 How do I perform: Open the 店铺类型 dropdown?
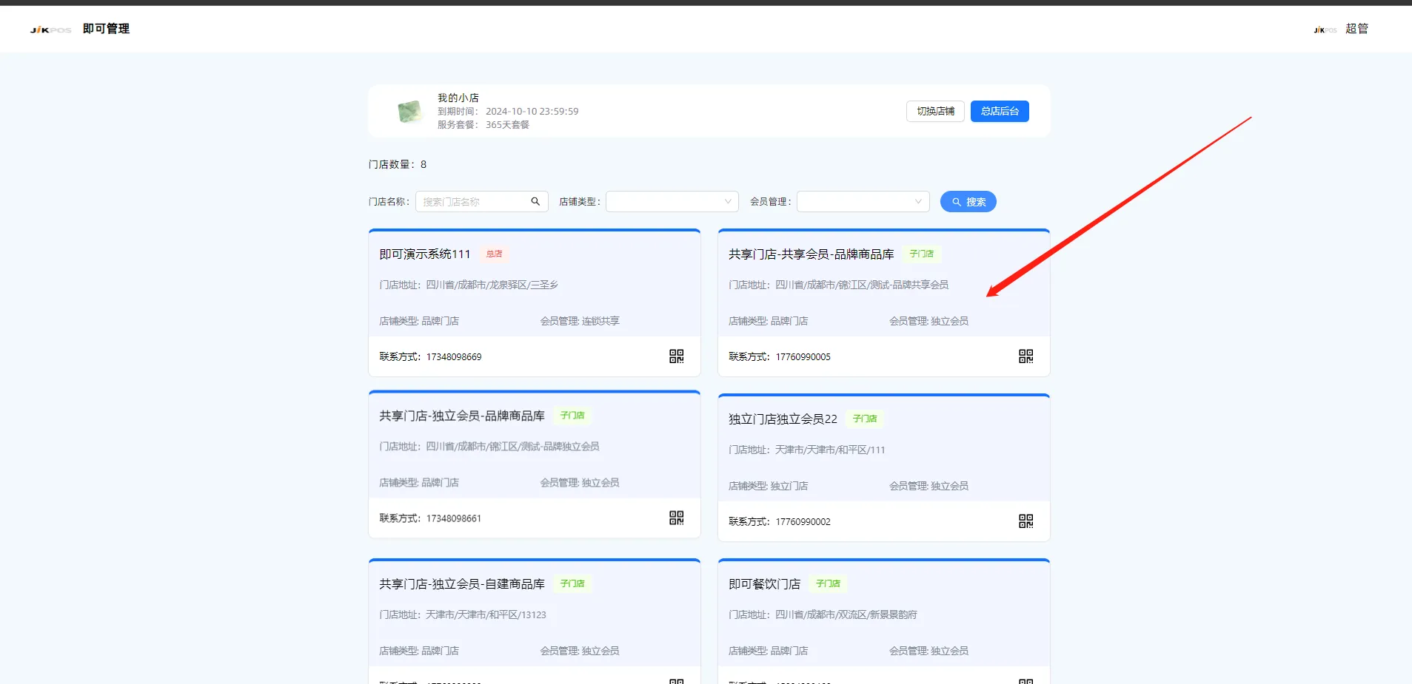click(x=670, y=201)
